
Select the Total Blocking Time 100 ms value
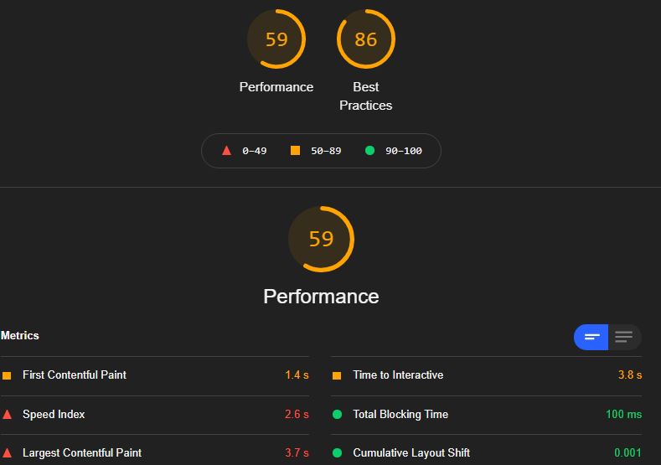point(623,415)
